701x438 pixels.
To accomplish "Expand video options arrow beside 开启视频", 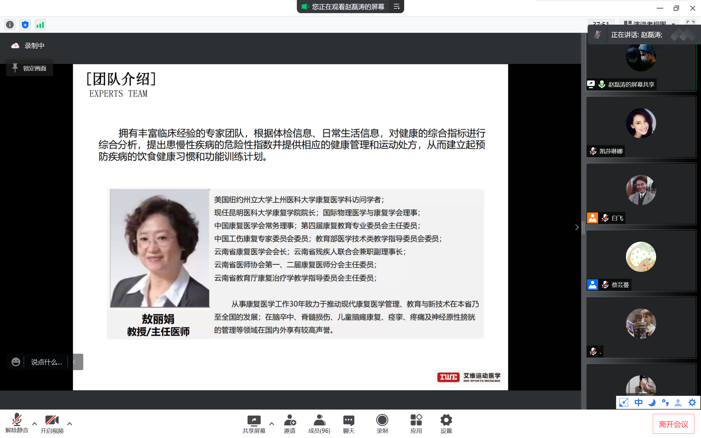I will tap(70, 423).
